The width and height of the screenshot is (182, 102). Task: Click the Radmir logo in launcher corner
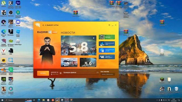tap(38, 25)
